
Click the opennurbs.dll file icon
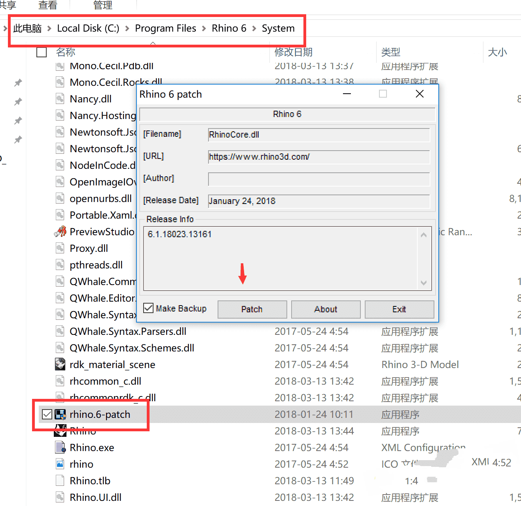click(60, 198)
